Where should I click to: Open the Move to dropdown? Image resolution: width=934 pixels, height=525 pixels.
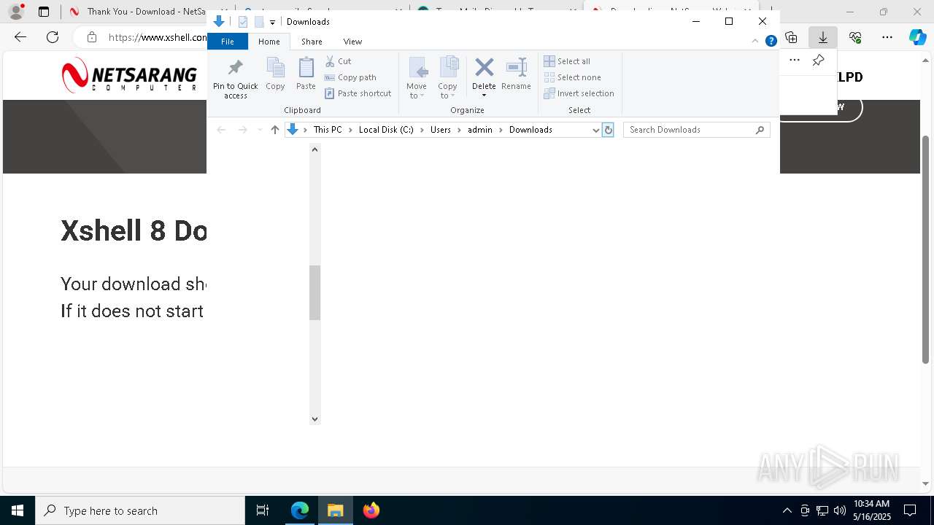417,78
